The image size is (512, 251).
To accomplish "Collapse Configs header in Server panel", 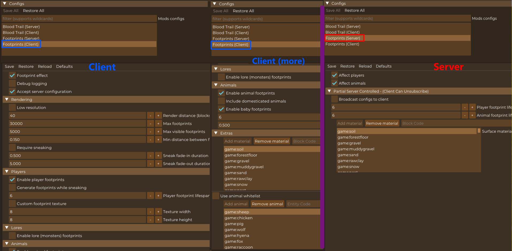I will tap(327, 3).
